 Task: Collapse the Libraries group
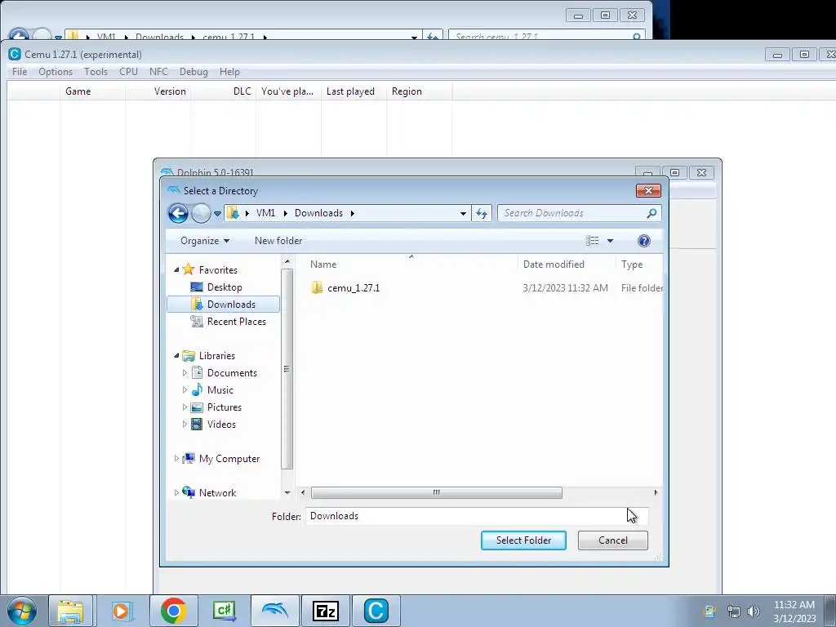[176, 356]
